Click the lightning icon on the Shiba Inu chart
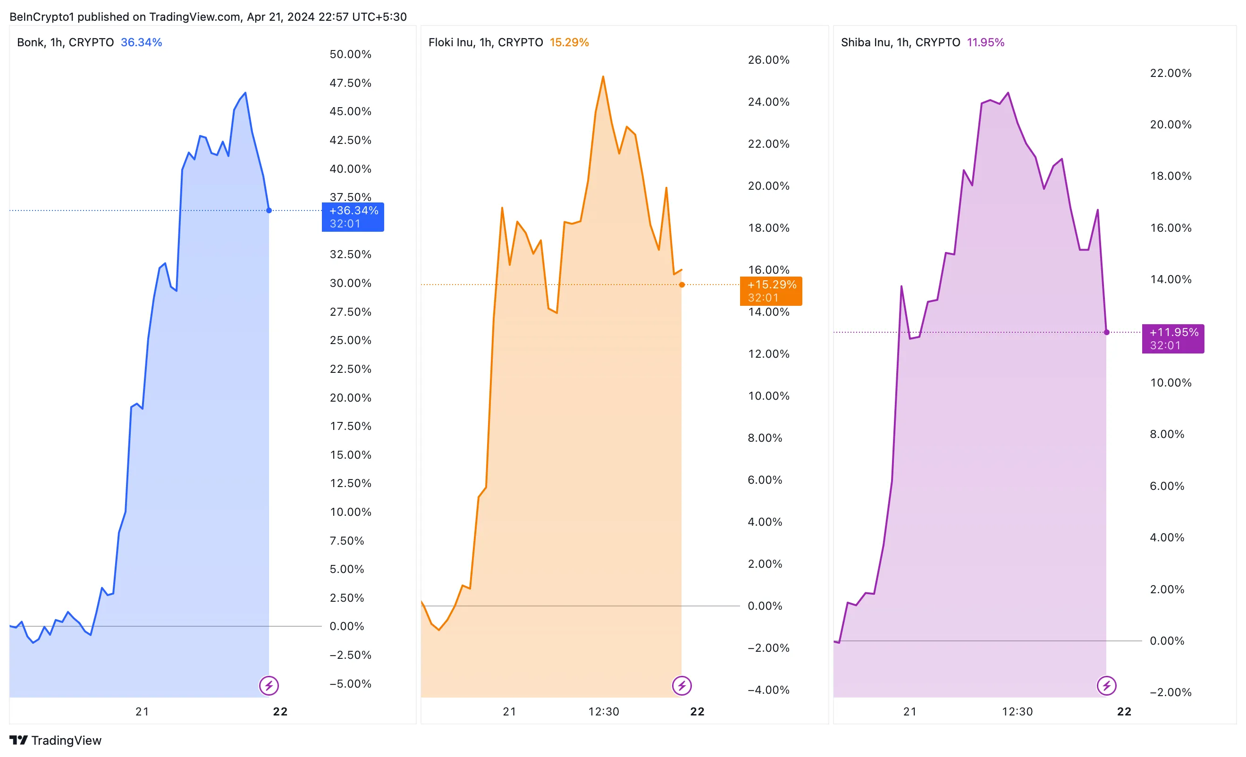 click(x=1106, y=686)
